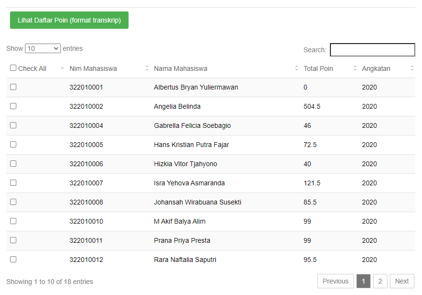Screen dimensions: 422x295
Task: Click the Next pagination button
Action: (402, 281)
